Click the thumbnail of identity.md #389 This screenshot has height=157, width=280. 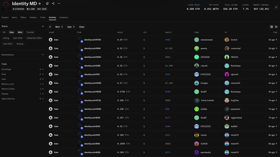(x=80, y=66)
